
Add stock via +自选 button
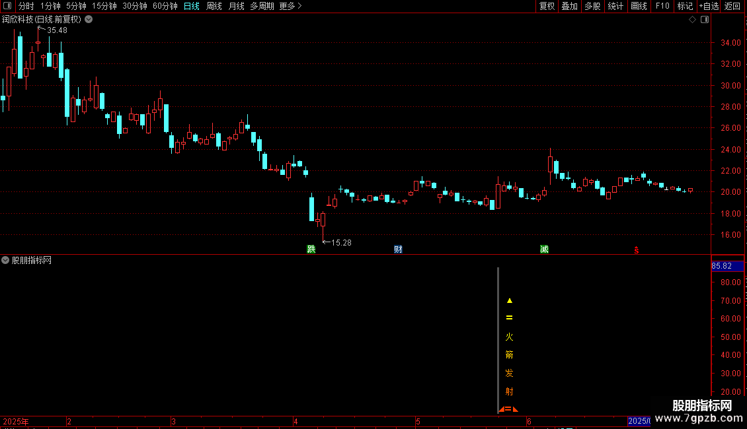709,6
